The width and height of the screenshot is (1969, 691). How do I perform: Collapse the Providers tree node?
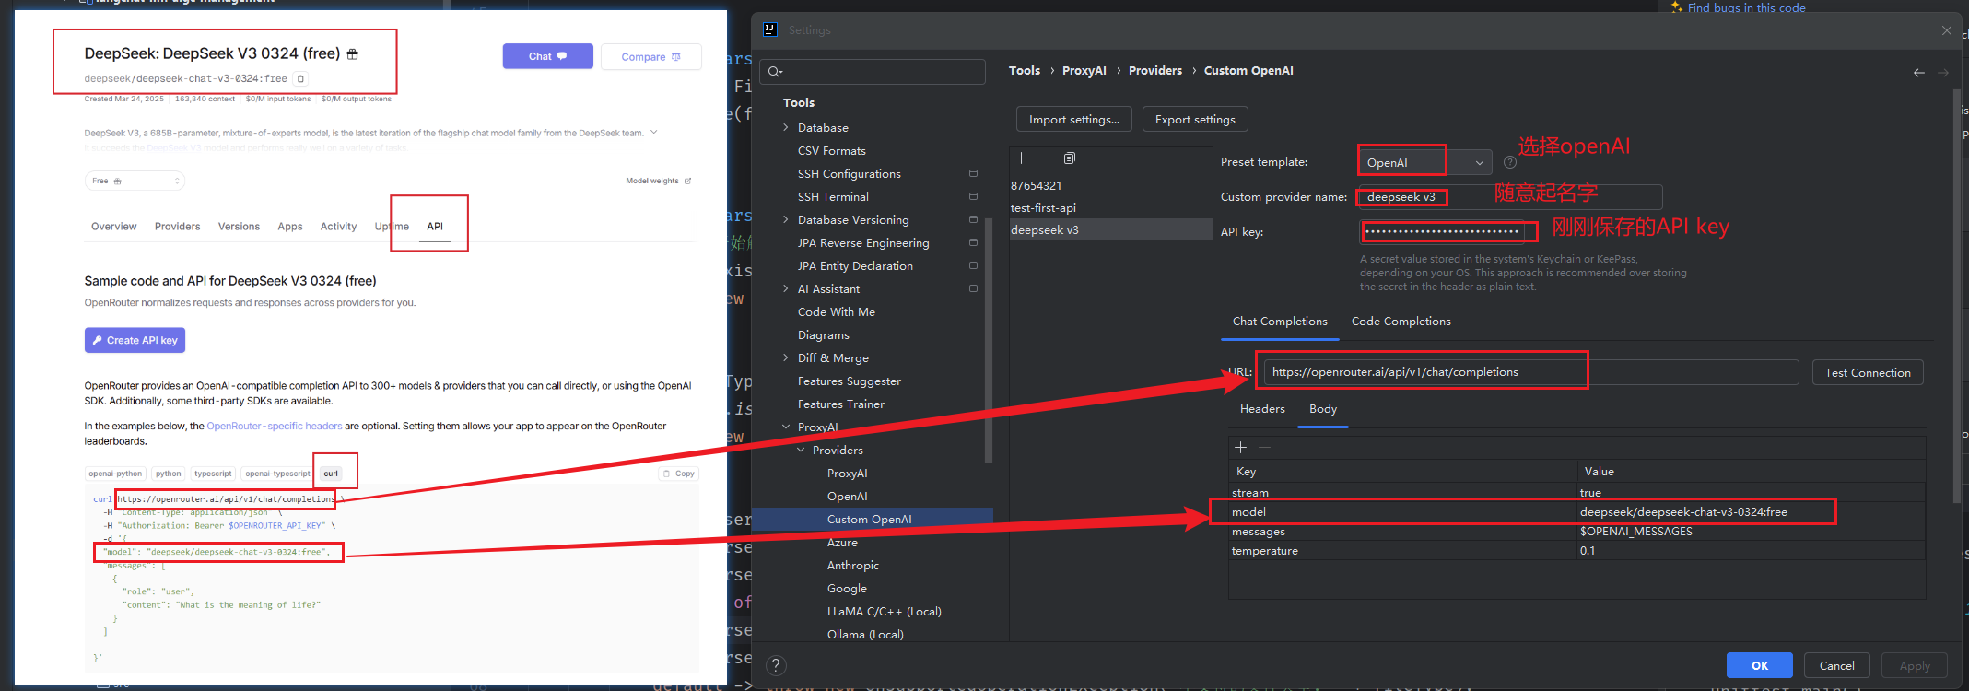pyautogui.click(x=801, y=450)
